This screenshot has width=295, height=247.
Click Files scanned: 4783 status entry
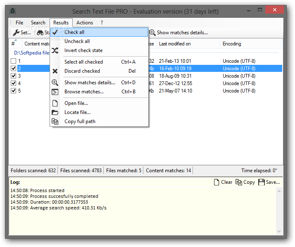pos(81,171)
